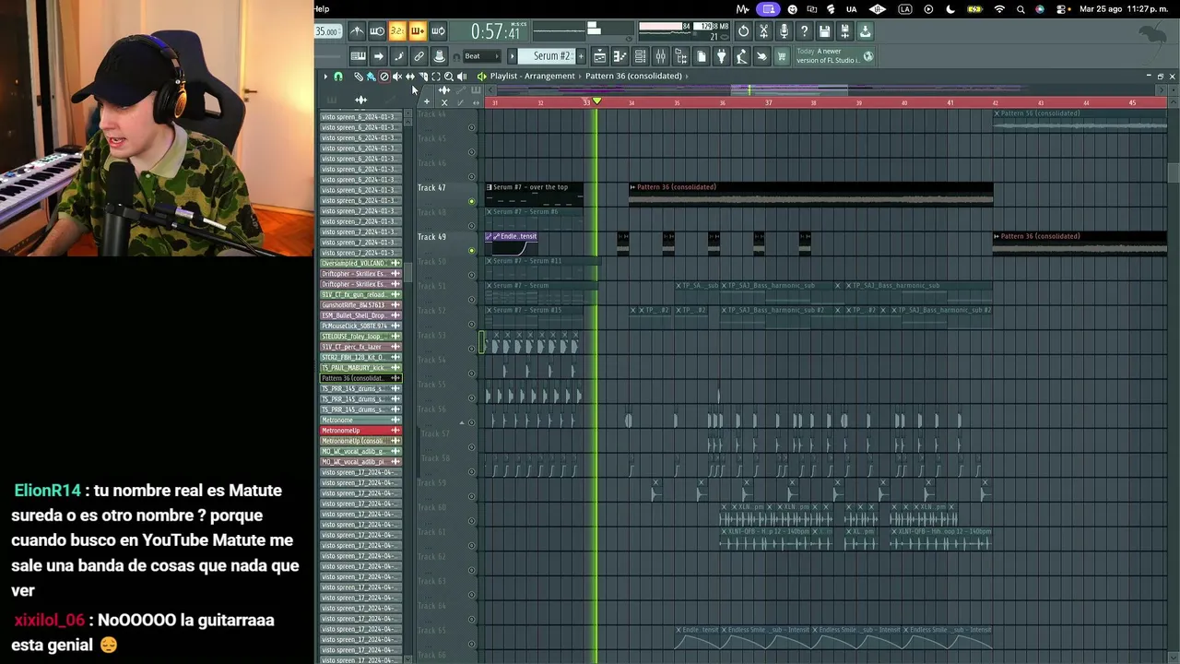Image resolution: width=1180 pixels, height=664 pixels.
Task: Toggle typing keyboard to piano icon
Action: coord(358,56)
